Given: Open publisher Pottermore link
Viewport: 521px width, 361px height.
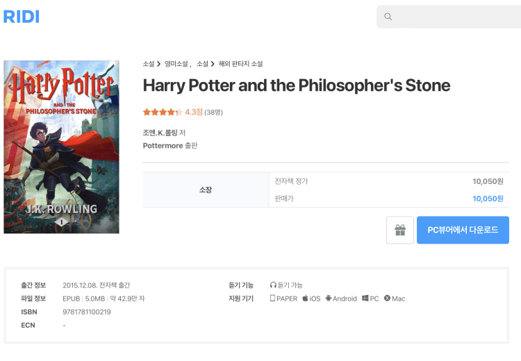Looking at the screenshot, I should point(163,146).
